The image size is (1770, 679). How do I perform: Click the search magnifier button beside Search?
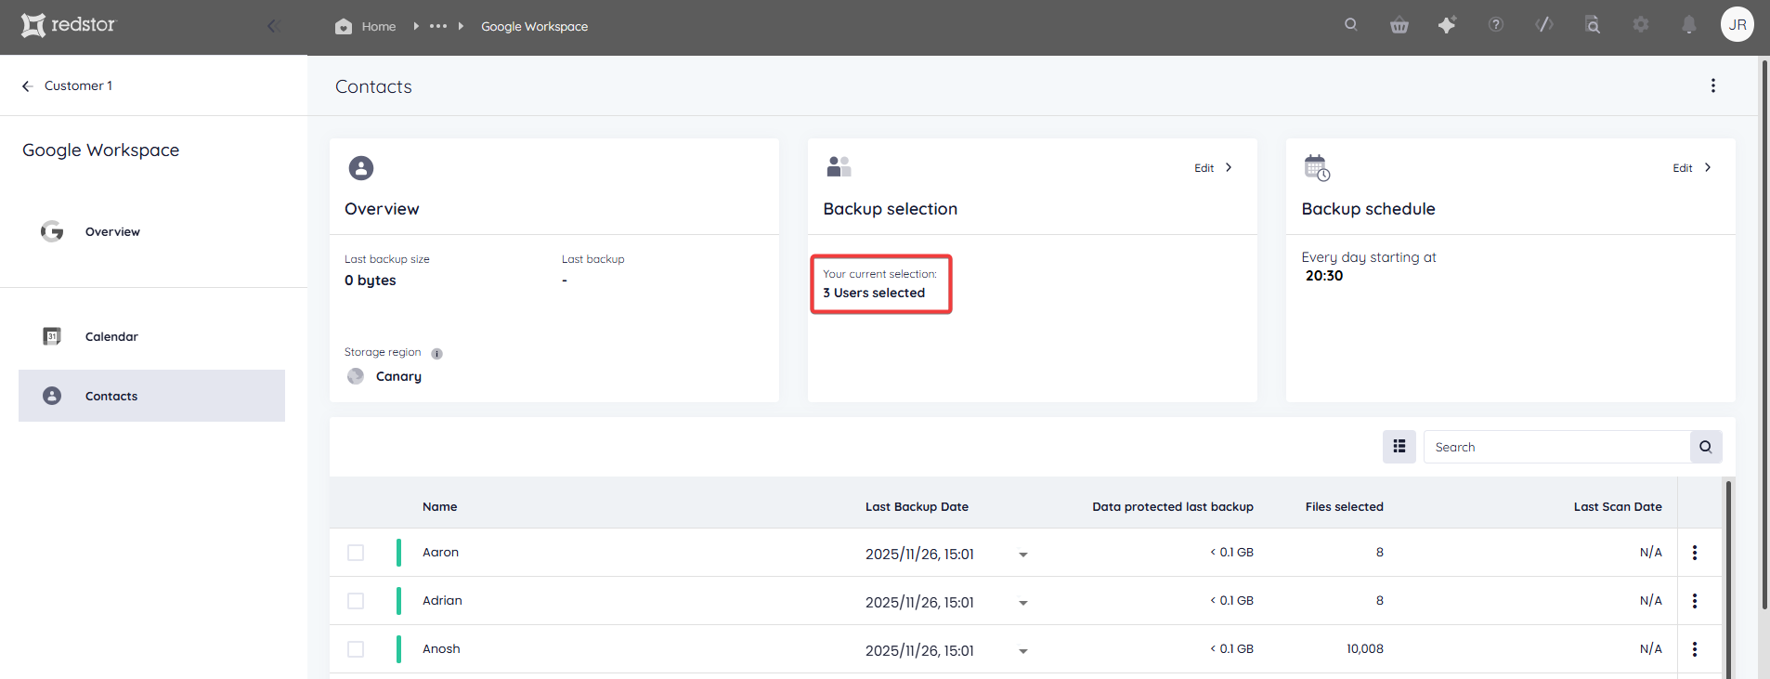[x=1706, y=447]
